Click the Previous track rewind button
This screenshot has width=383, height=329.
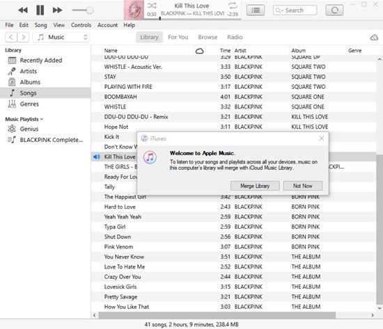23,10
